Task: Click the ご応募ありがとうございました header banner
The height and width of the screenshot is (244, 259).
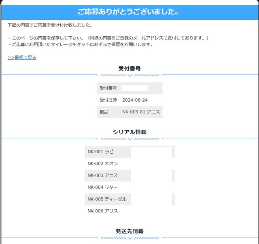Action: [x=129, y=12]
